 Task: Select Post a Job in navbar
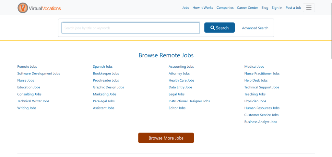click(x=293, y=7)
